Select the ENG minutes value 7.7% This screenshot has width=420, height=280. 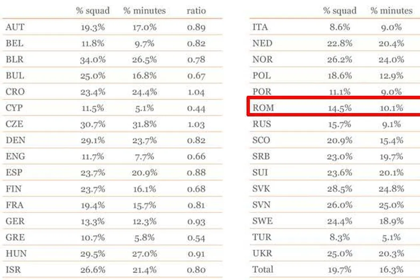tap(145, 156)
